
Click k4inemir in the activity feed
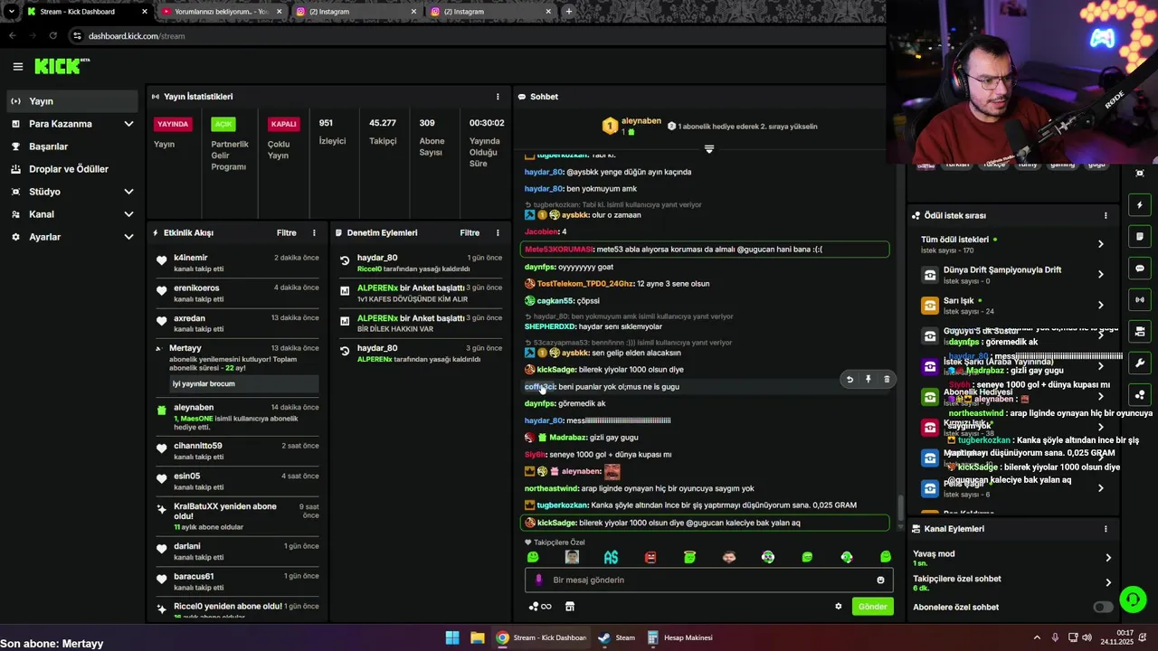(x=190, y=258)
